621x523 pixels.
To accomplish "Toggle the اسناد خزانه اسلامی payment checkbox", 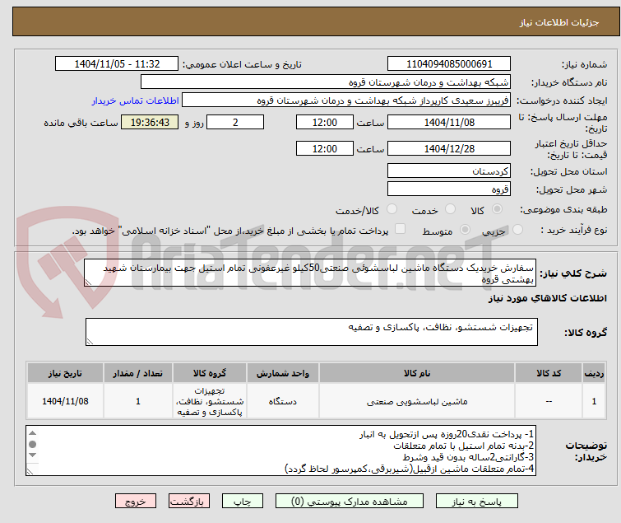I will click(401, 229).
